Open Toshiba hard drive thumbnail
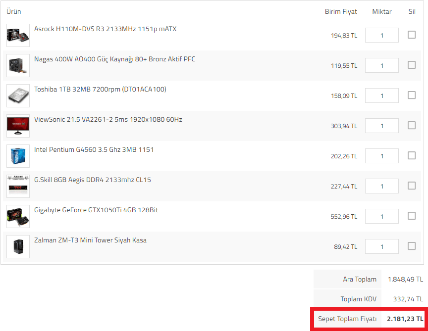The image size is (428, 331). tap(18, 95)
